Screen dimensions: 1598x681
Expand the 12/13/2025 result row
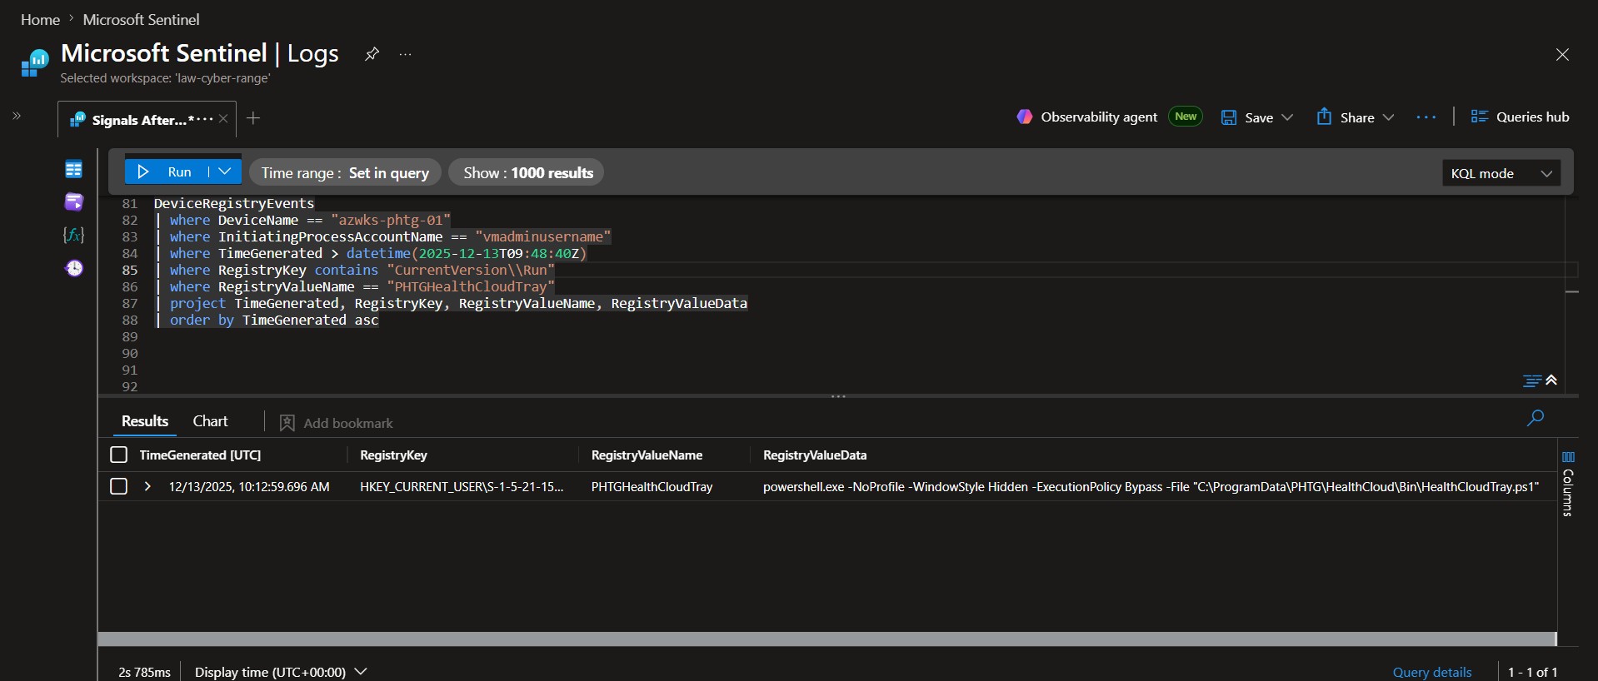(x=147, y=486)
